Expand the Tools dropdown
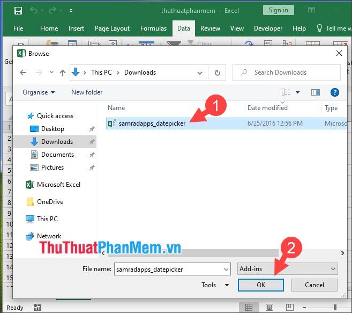 [x=215, y=285]
